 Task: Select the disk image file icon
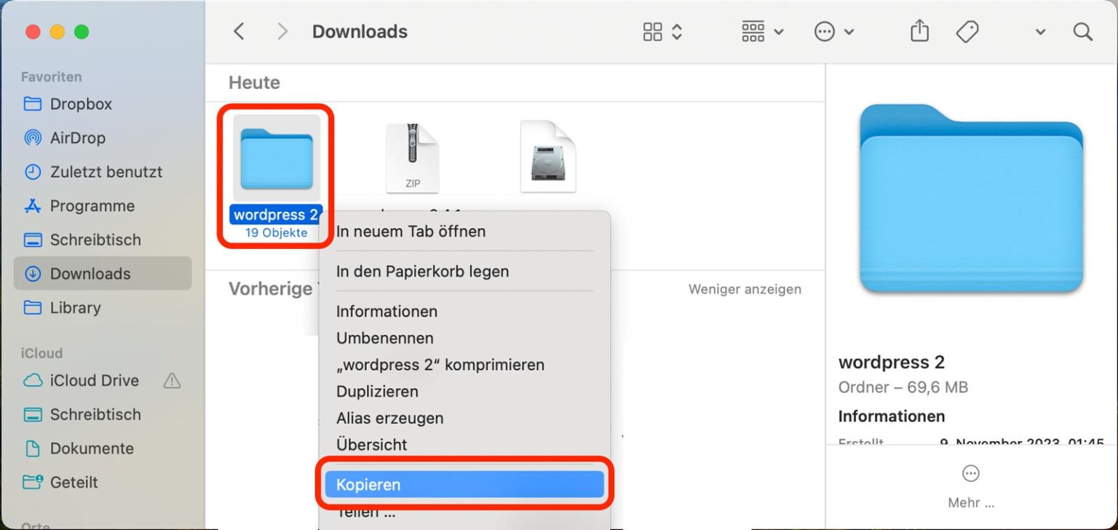tap(548, 157)
